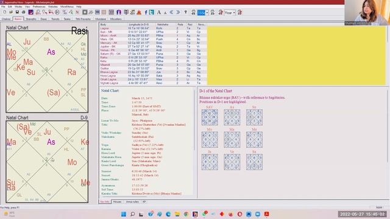The height and width of the screenshot is (219, 390).
Task: Open the ISS combo box
Action: click(203, 12)
